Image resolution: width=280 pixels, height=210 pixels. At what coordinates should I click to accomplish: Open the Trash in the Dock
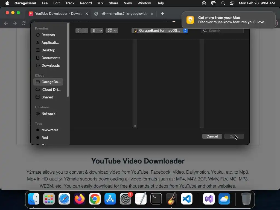pyautogui.click(x=246, y=199)
